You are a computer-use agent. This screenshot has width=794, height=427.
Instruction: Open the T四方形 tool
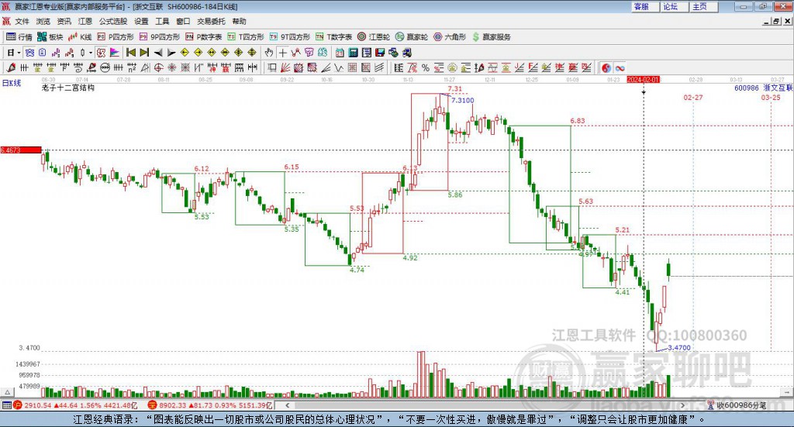(x=246, y=37)
